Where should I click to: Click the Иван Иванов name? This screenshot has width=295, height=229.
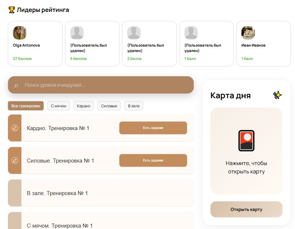[253, 45]
